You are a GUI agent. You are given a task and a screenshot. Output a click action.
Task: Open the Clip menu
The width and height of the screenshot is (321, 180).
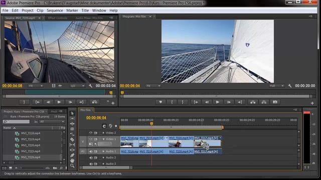(x=40, y=10)
